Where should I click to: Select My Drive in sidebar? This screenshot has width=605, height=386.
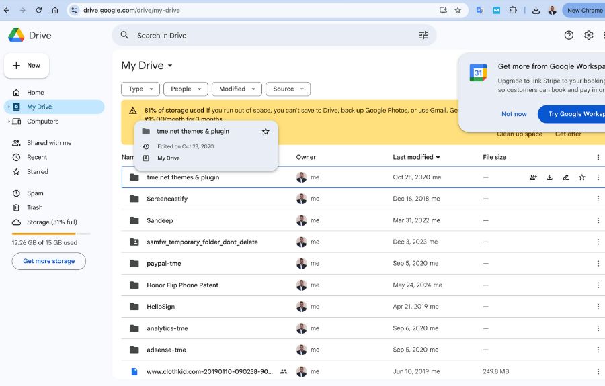pos(54,107)
